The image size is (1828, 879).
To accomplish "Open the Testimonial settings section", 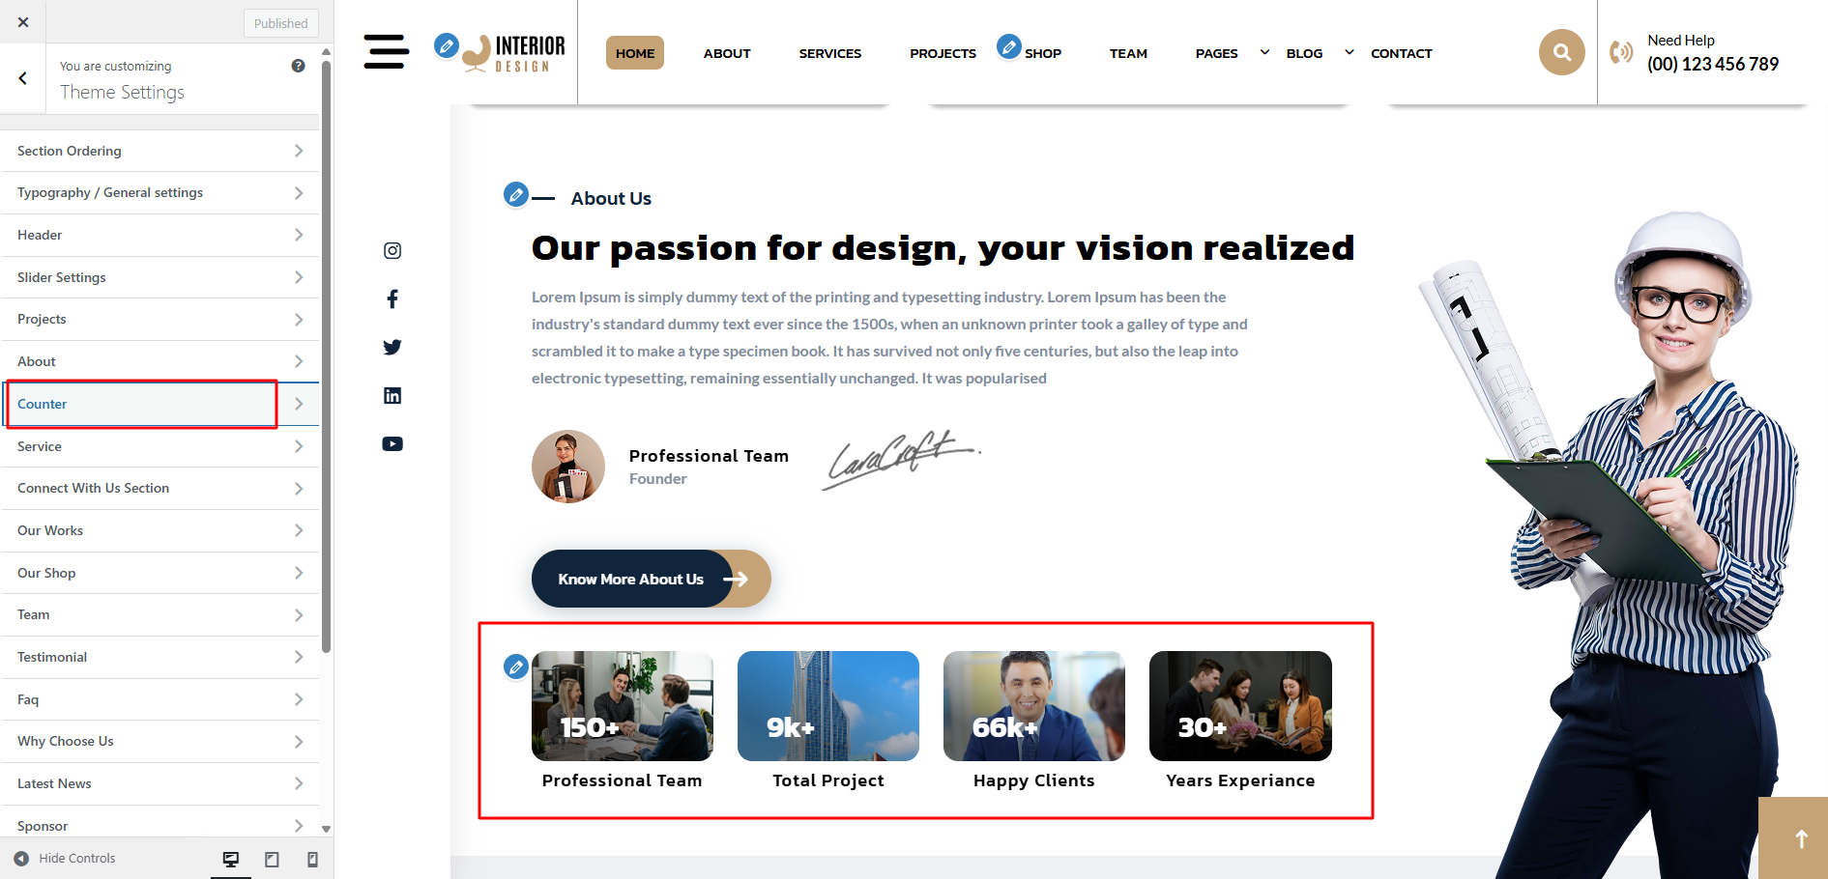I will [160, 657].
